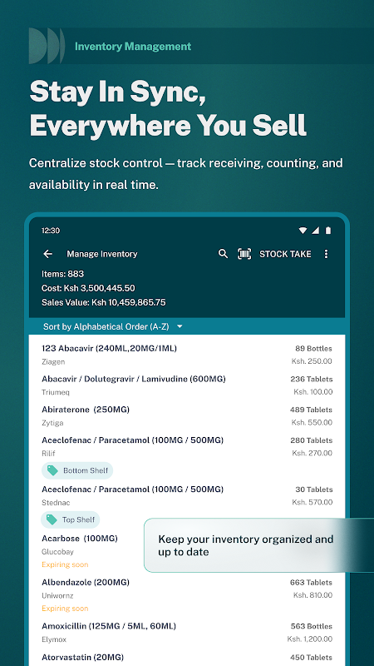Tap the Ksh. 570.00 price
This screenshot has width=374, height=666.
click(312, 502)
